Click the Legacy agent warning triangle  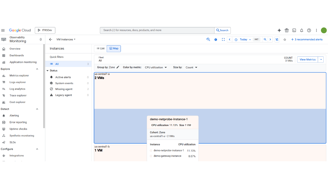(x=51, y=95)
